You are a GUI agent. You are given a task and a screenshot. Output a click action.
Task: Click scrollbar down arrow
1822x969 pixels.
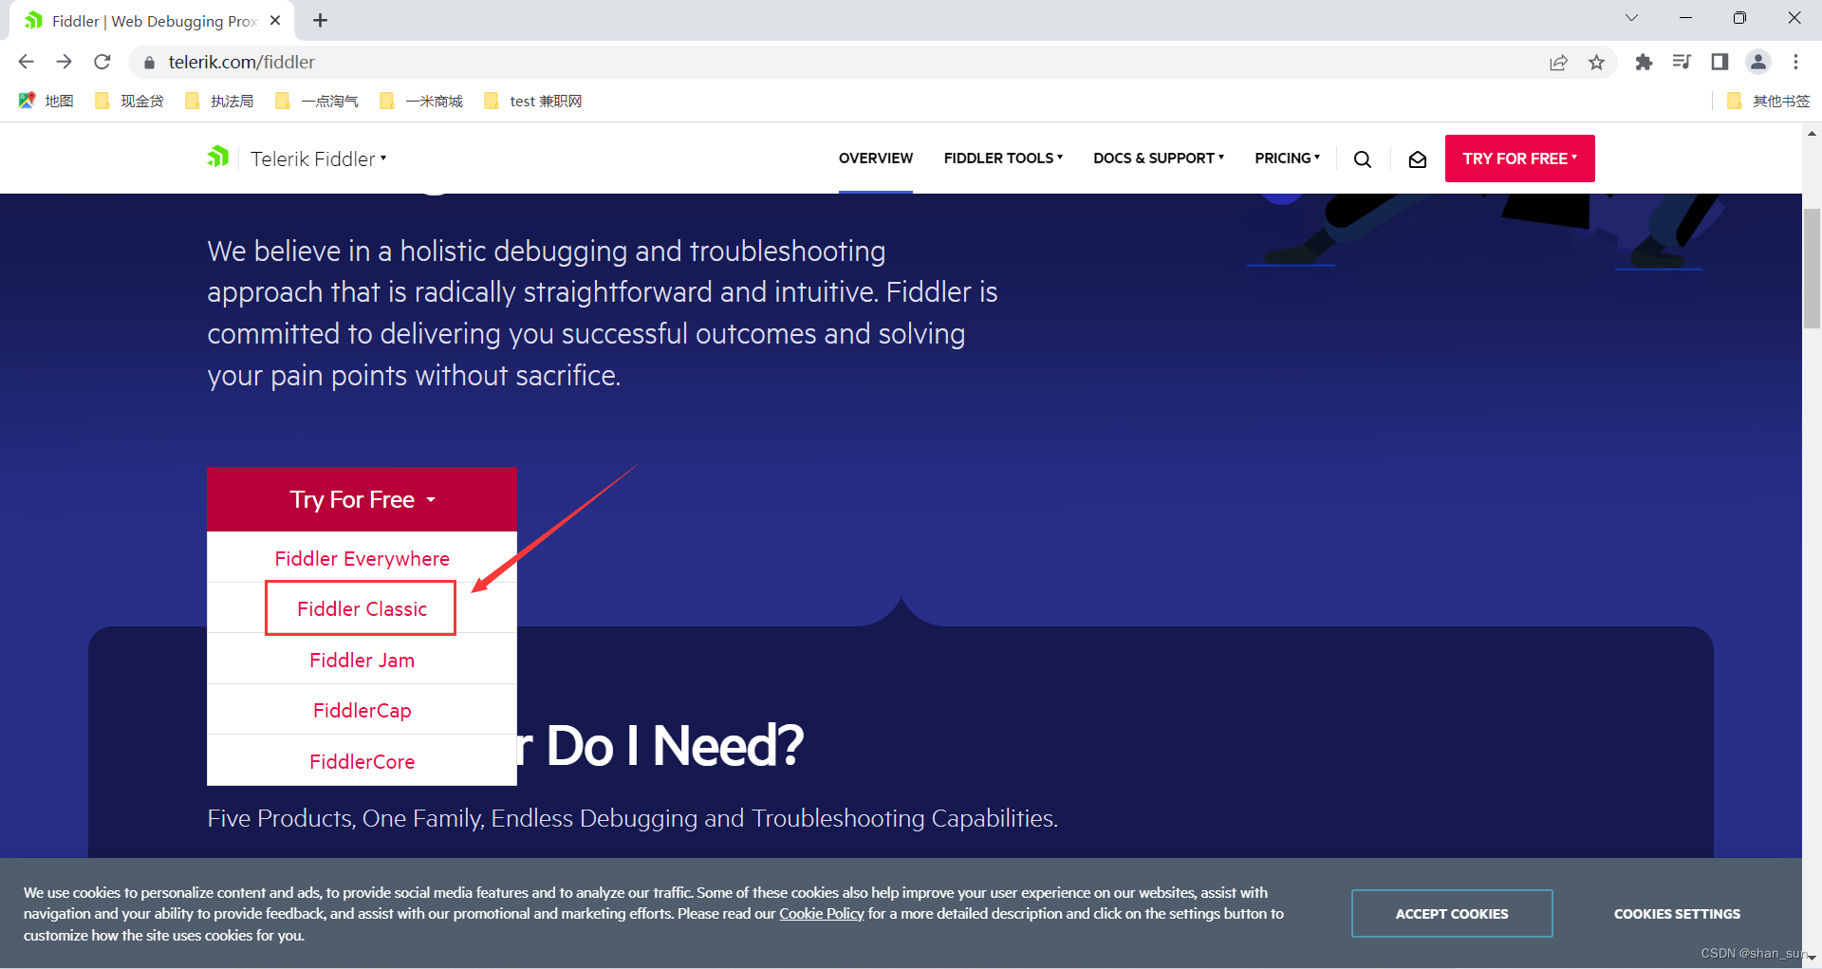(x=1812, y=959)
